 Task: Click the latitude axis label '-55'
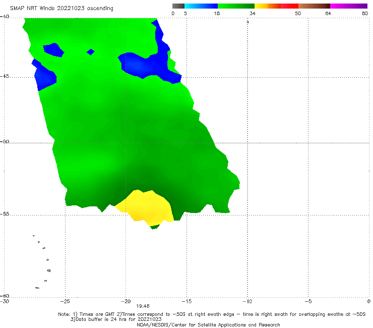point(5,213)
